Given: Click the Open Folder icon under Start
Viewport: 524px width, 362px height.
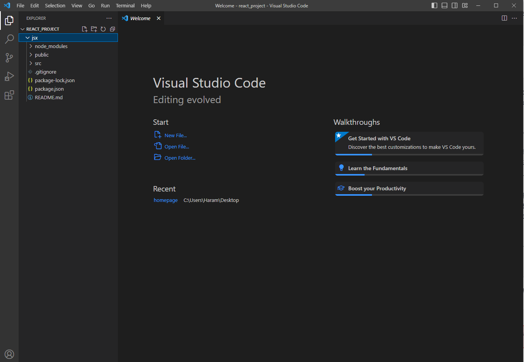Looking at the screenshot, I should (158, 157).
